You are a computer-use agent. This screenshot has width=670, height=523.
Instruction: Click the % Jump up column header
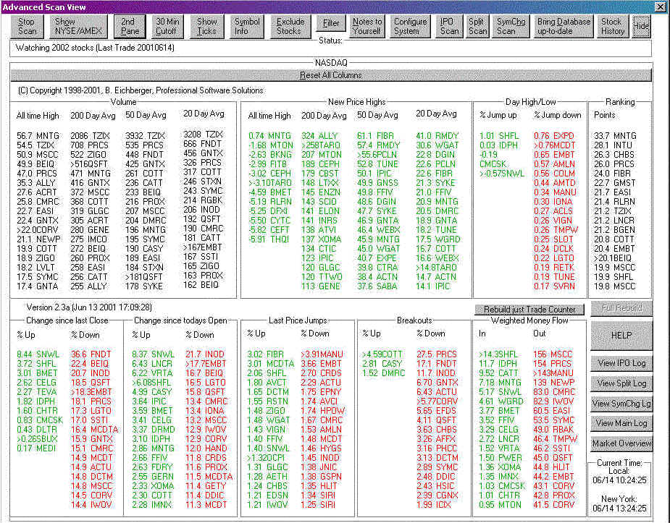coord(498,115)
